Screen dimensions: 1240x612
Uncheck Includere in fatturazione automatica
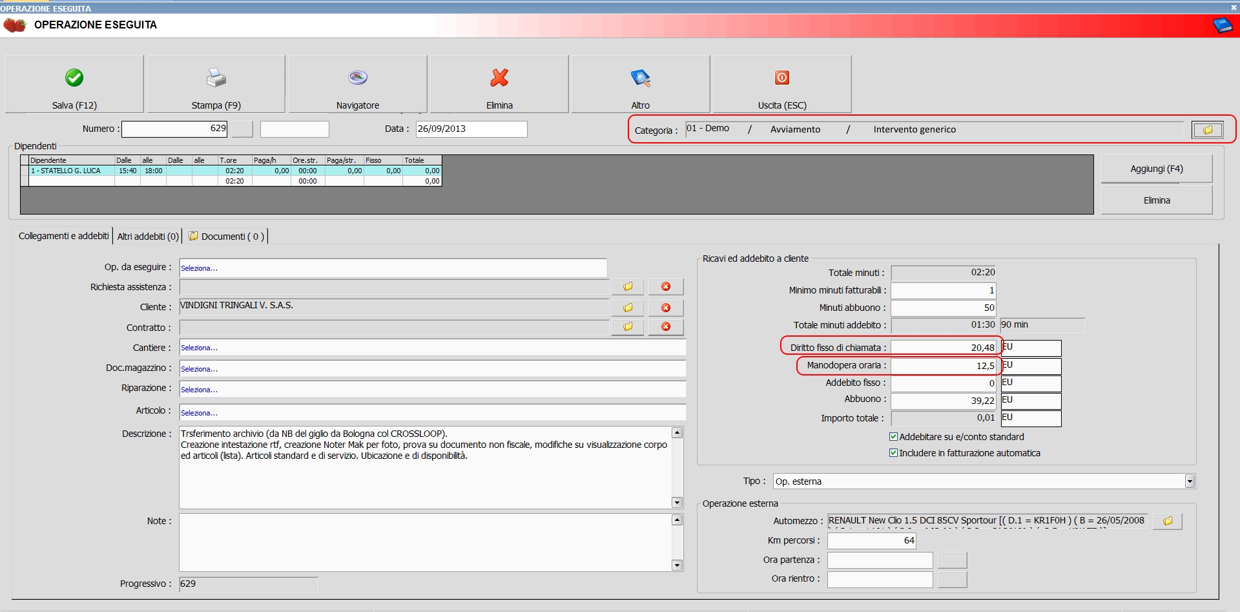pyautogui.click(x=894, y=453)
